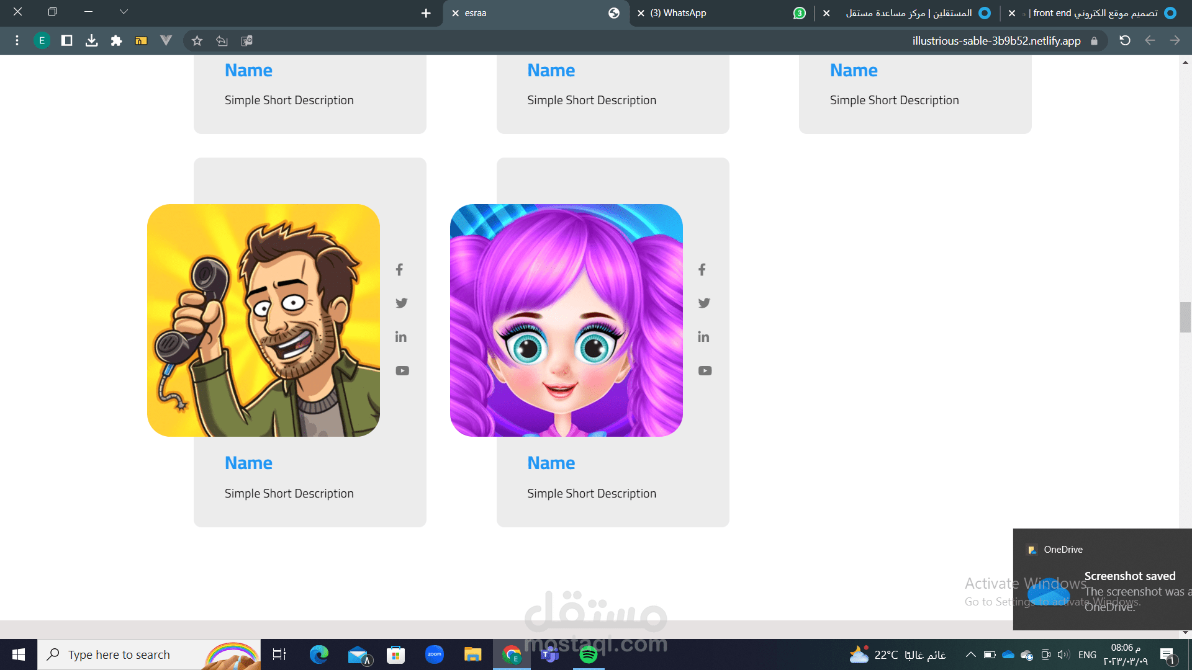
Task: Open YouTube link on the purple-haired girl card
Action: (705, 371)
